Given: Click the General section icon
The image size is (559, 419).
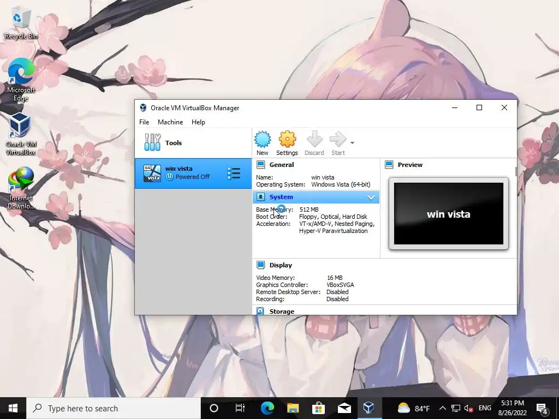Looking at the screenshot, I should click(260, 165).
